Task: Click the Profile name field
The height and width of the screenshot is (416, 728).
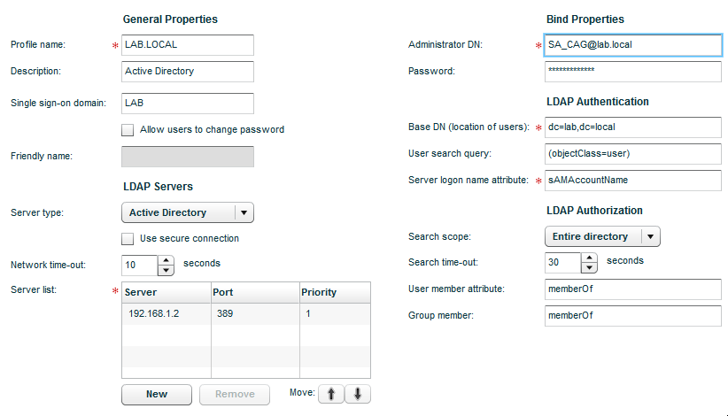Action: [188, 45]
